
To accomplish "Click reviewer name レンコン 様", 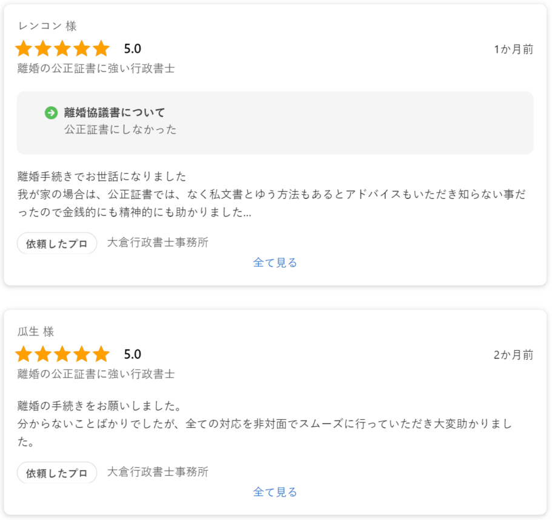I will [x=47, y=26].
